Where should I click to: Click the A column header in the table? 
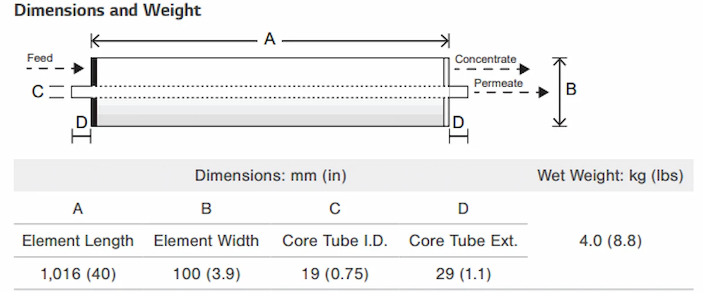77,208
